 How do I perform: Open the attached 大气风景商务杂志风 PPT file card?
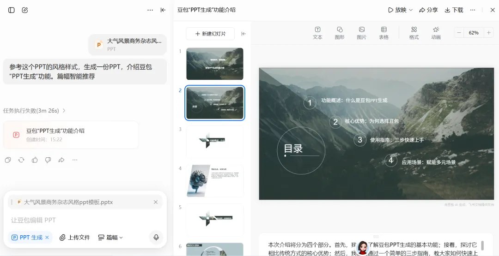[x=128, y=44]
